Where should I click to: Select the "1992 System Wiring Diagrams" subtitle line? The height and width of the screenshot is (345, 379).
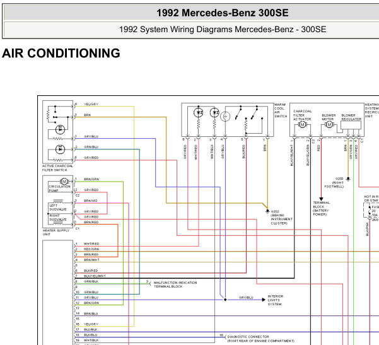(223, 30)
